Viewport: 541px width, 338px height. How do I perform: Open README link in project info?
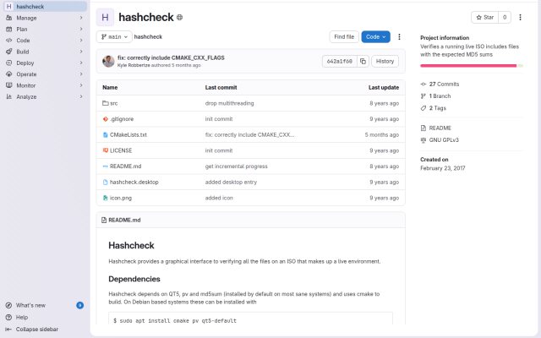click(436, 128)
